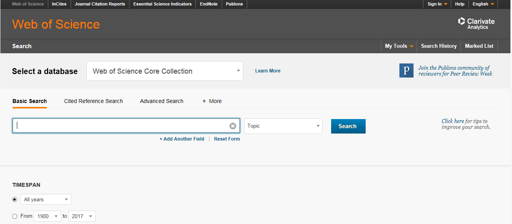The height and width of the screenshot is (224, 512).
Task: Select Web of Science in top bar
Action: pos(28,4)
